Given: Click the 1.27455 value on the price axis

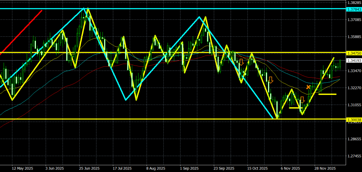Looking at the screenshot, I should [x=354, y=156].
